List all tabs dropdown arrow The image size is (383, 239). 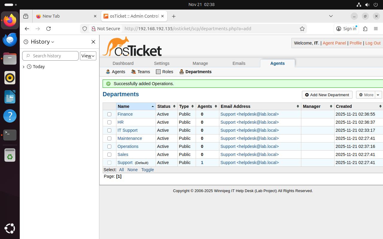tap(331, 16)
